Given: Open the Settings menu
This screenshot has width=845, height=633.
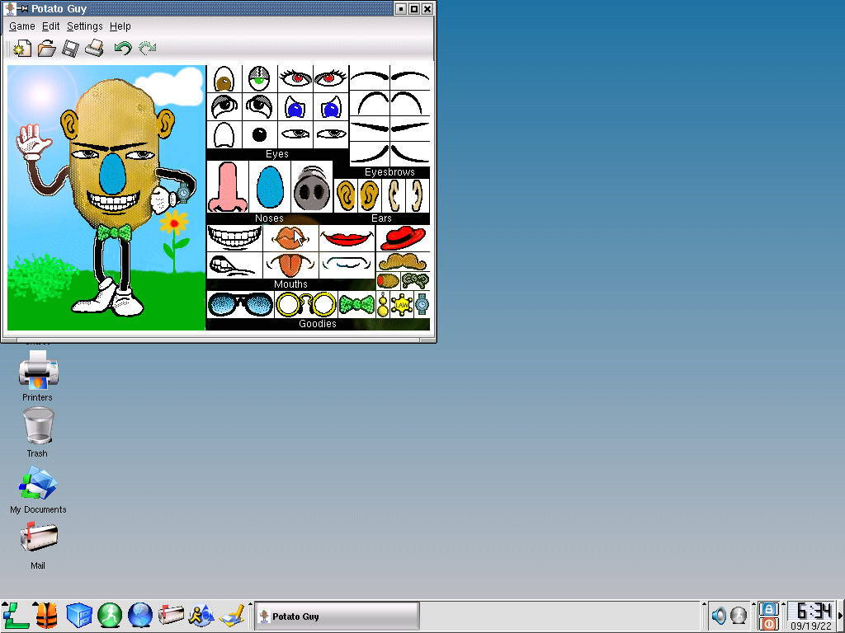Looking at the screenshot, I should click(85, 26).
